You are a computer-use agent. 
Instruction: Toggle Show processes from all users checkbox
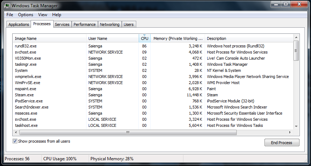15,141
